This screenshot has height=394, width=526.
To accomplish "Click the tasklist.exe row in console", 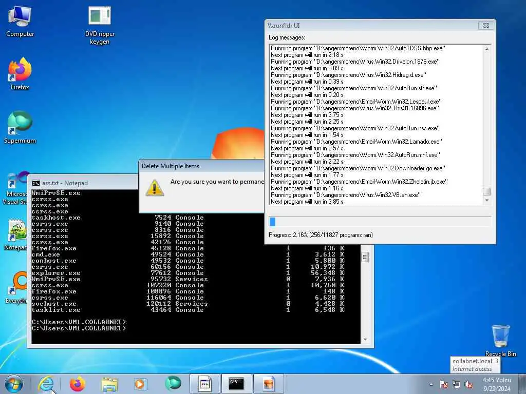I will 188,310.
